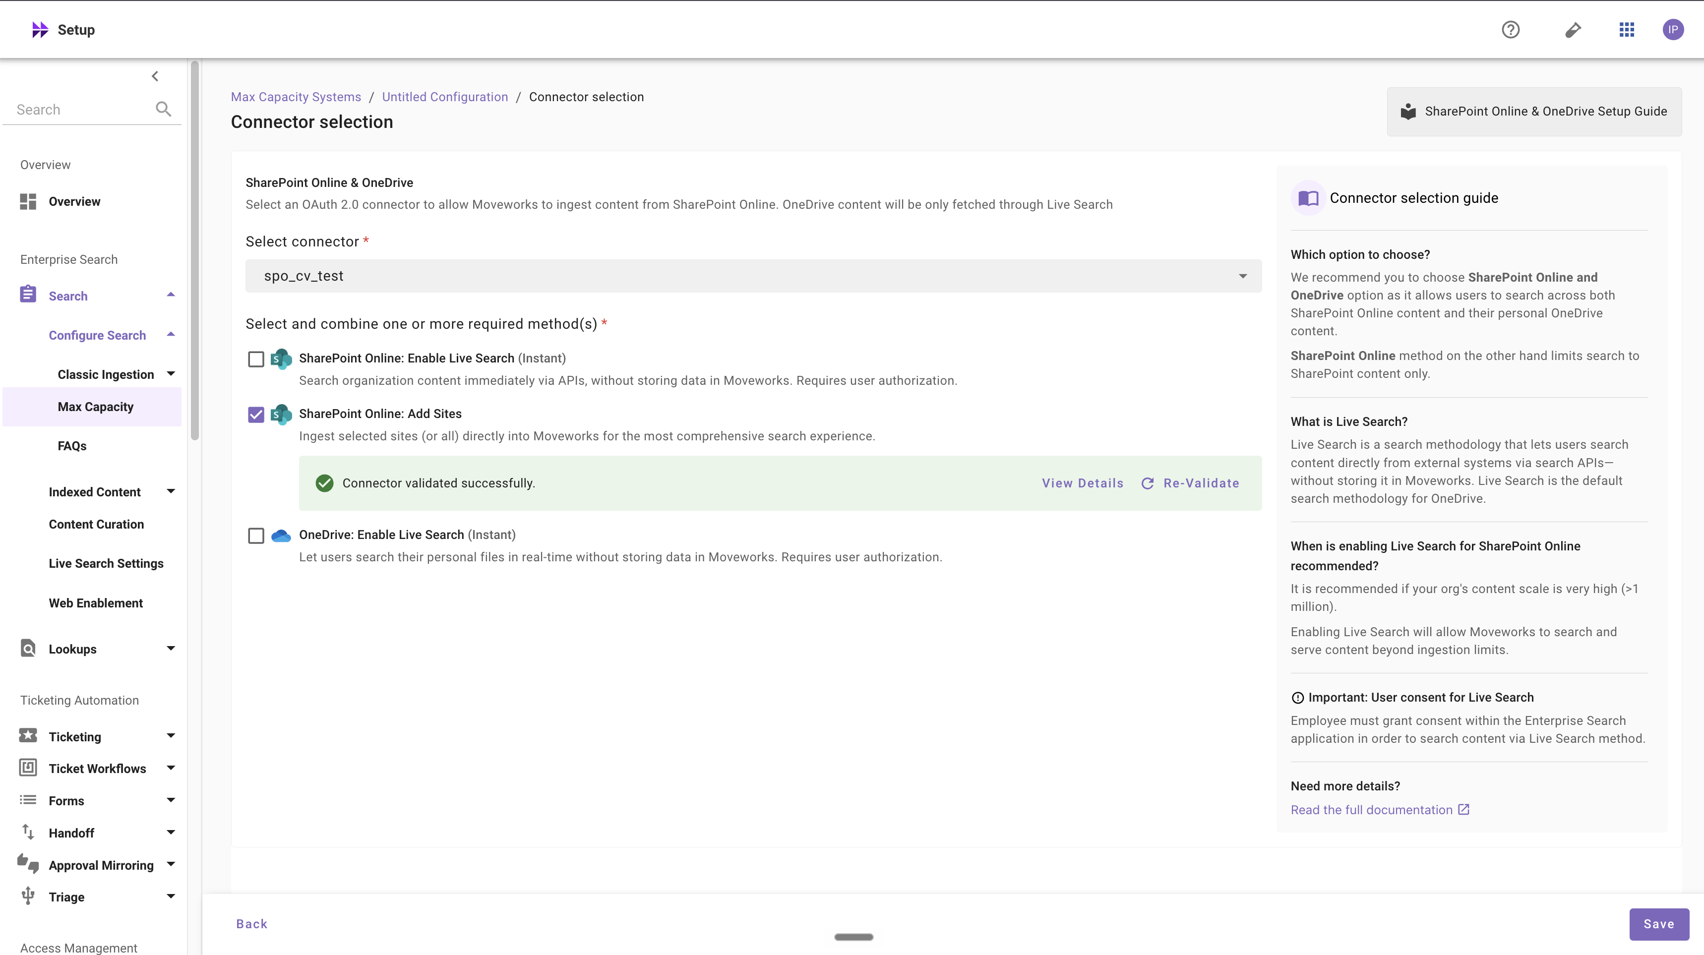
Task: Click the Important info circle icon
Action: pos(1298,698)
